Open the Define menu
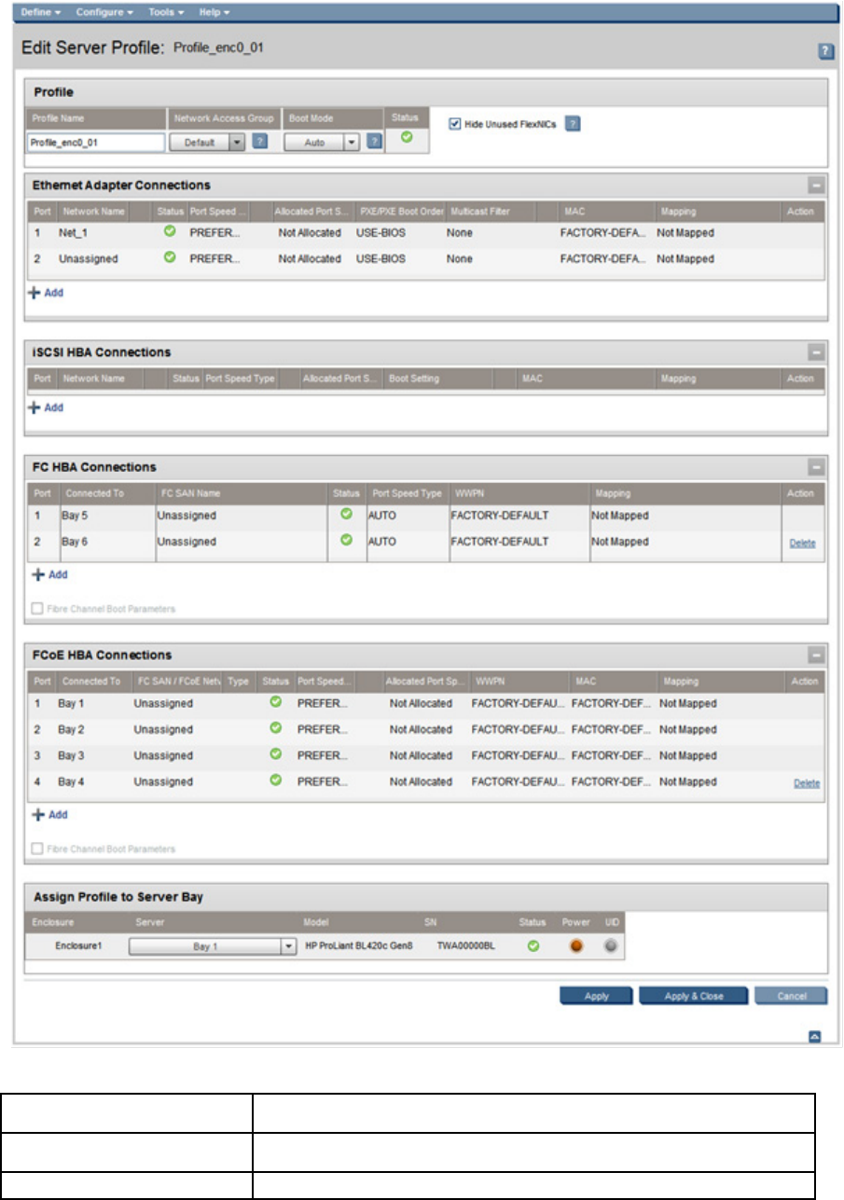 click(42, 12)
